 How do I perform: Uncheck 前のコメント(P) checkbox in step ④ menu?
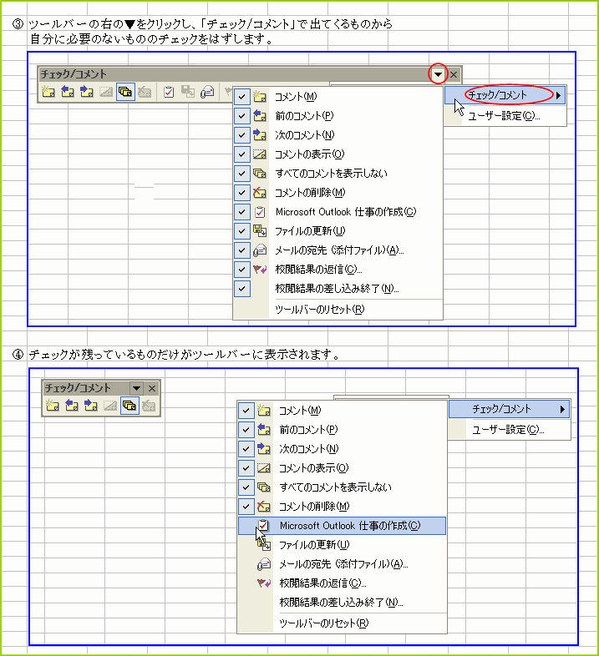[x=246, y=430]
